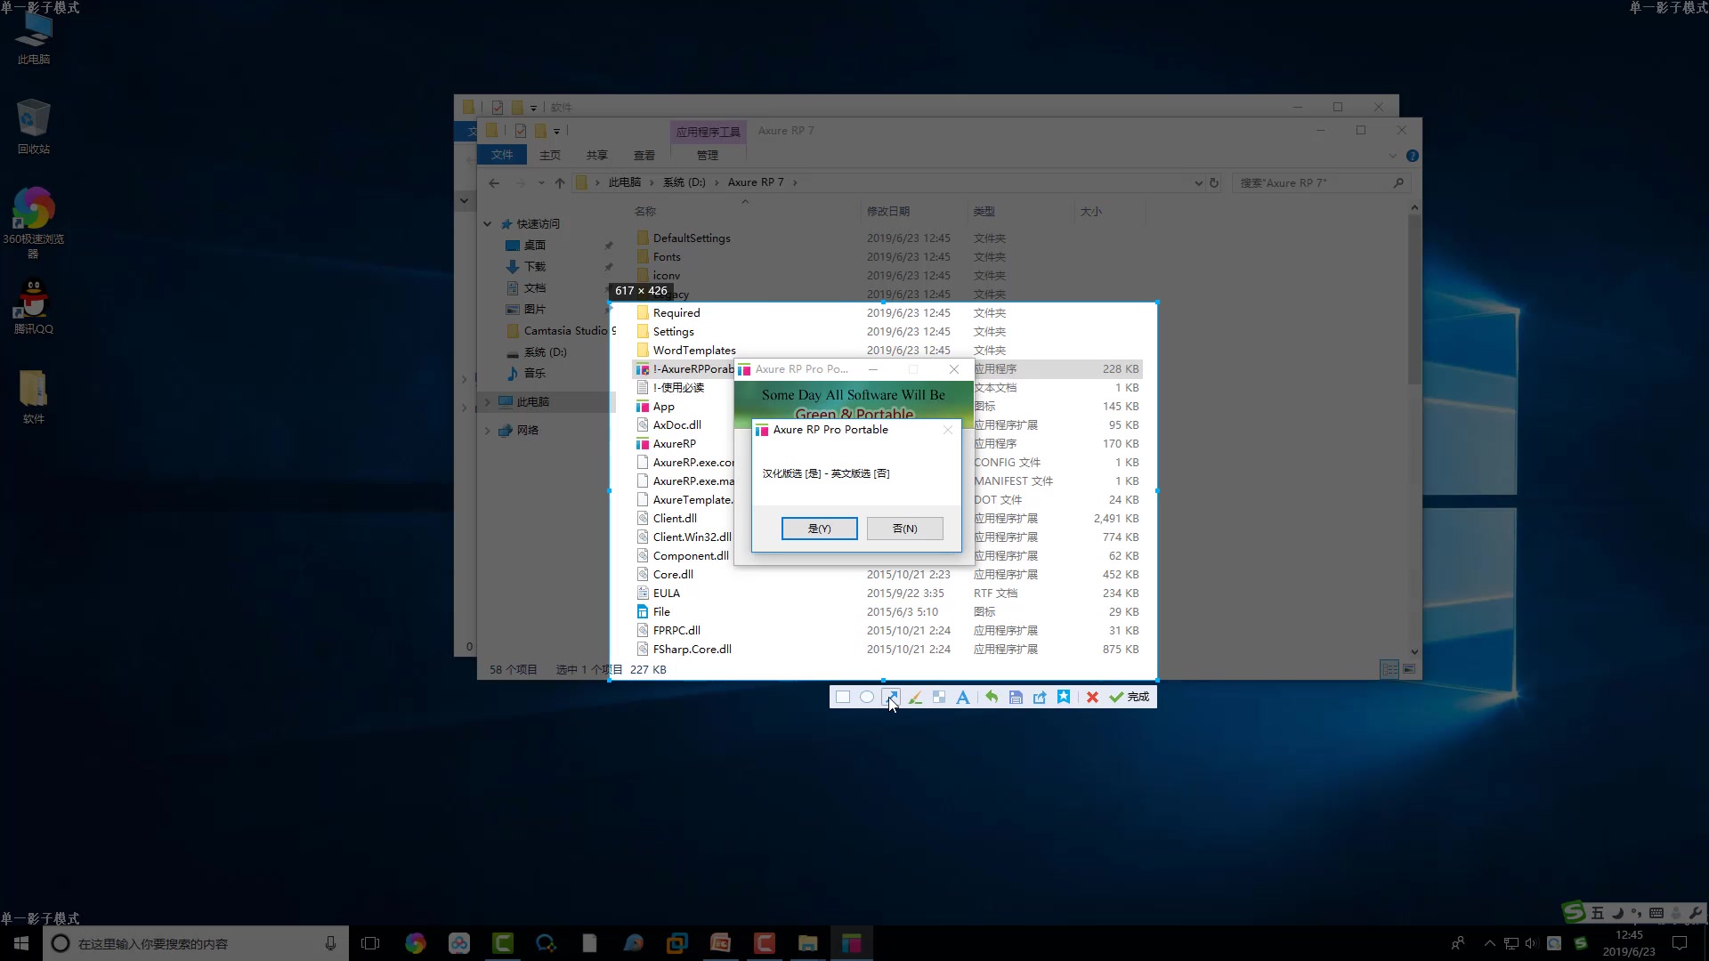The image size is (1709, 961).
Task: Undo the last screenshot edit
Action: pyautogui.click(x=992, y=698)
